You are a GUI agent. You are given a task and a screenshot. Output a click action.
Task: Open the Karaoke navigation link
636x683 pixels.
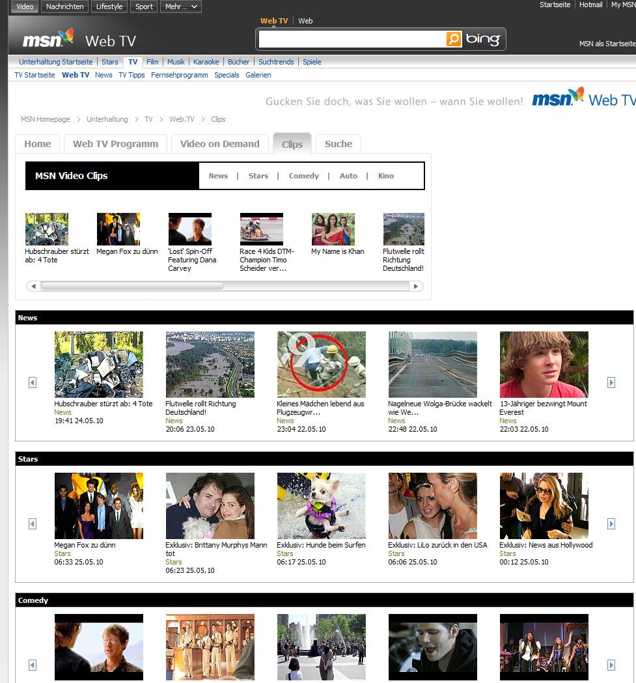(x=206, y=62)
